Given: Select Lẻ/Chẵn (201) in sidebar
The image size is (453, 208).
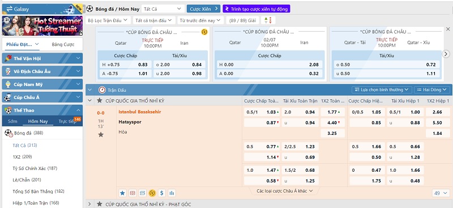Looking at the screenshot, I should click(27, 180).
